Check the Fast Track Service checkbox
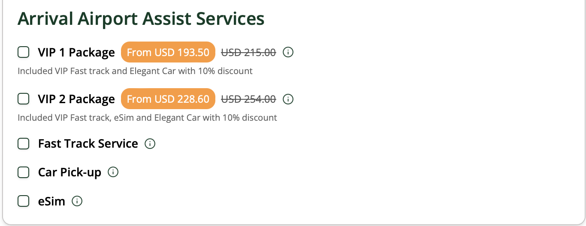586x226 pixels. tap(23, 144)
